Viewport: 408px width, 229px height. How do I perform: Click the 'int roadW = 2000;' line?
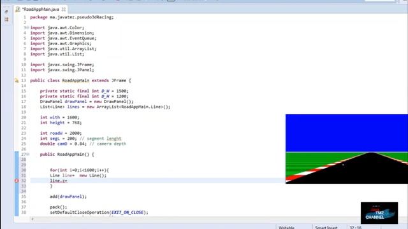click(61, 133)
